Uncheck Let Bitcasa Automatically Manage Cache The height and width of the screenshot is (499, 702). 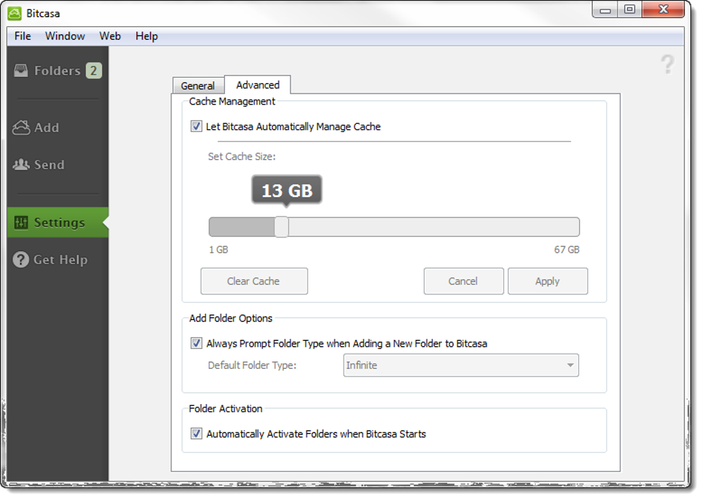pos(196,127)
